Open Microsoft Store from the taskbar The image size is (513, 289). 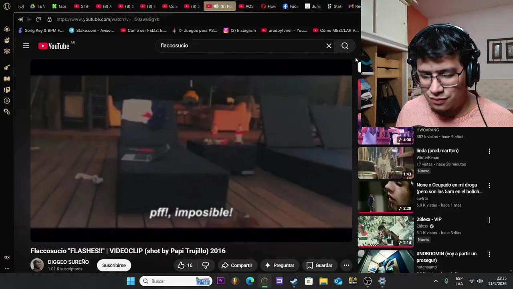309,281
